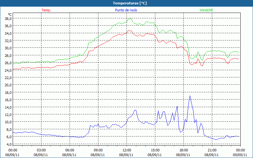Select the blue 'Punto de rocío' legend label
The width and height of the screenshot is (253, 158).
(126, 10)
